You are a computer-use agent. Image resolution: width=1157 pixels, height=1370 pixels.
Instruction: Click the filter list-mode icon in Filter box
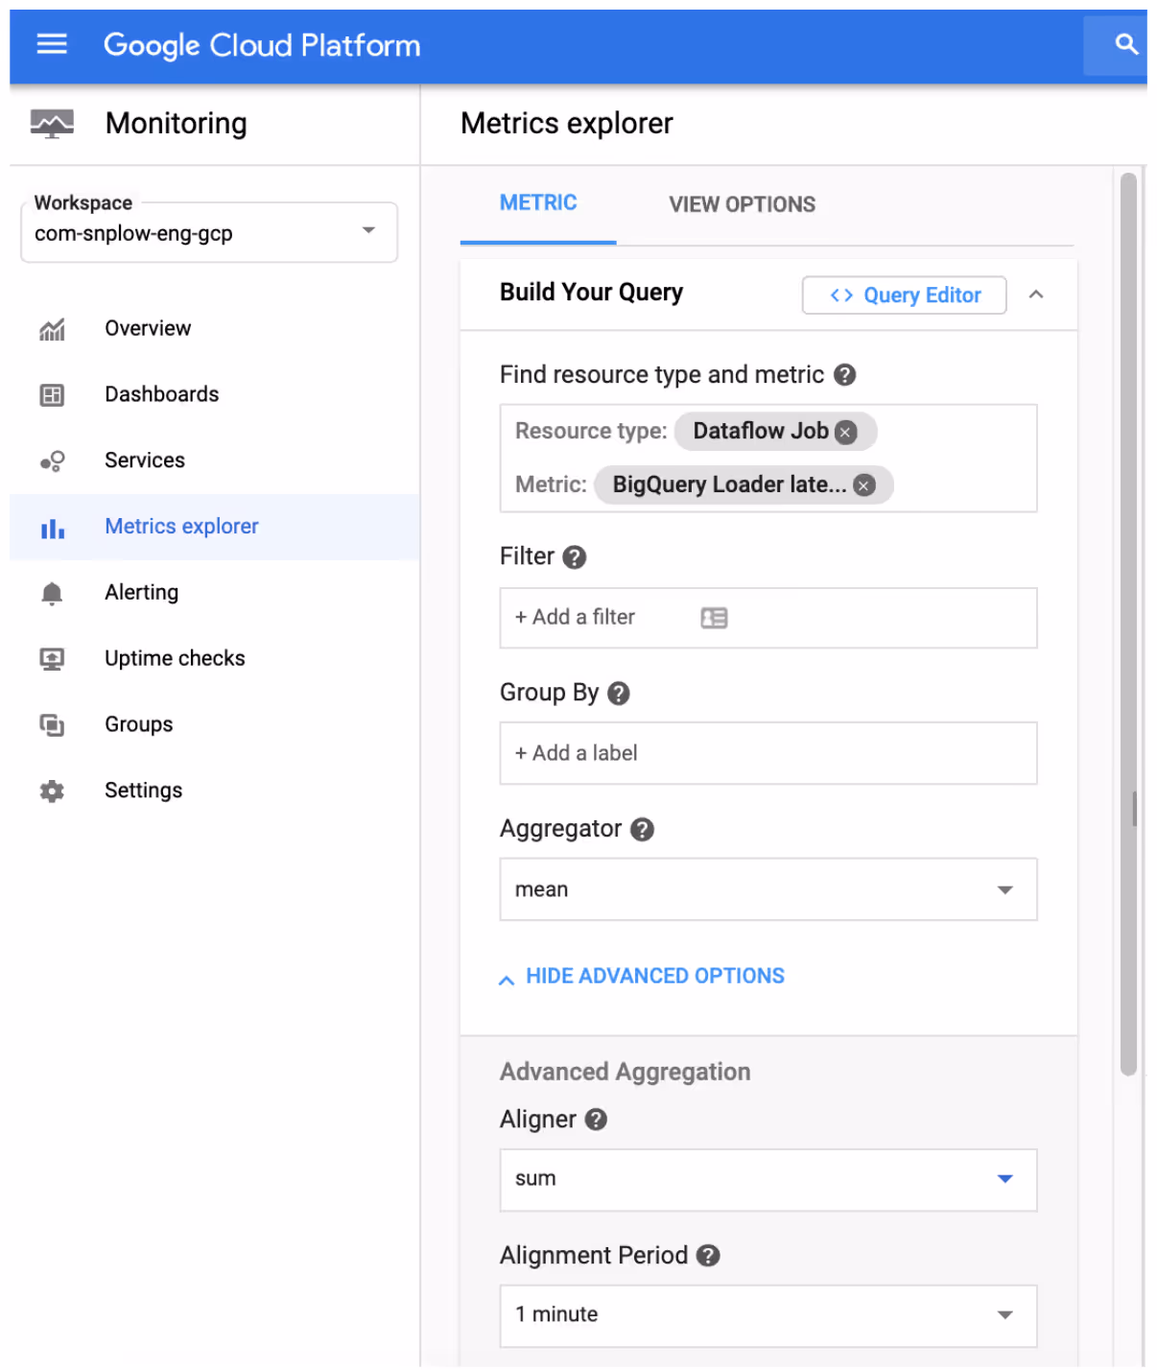[x=714, y=618]
